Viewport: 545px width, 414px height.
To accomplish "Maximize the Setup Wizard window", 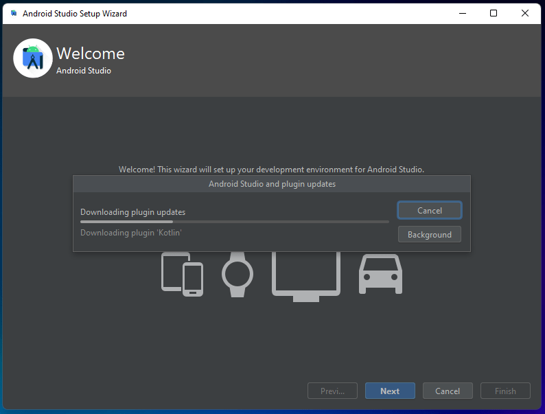I will click(x=494, y=13).
